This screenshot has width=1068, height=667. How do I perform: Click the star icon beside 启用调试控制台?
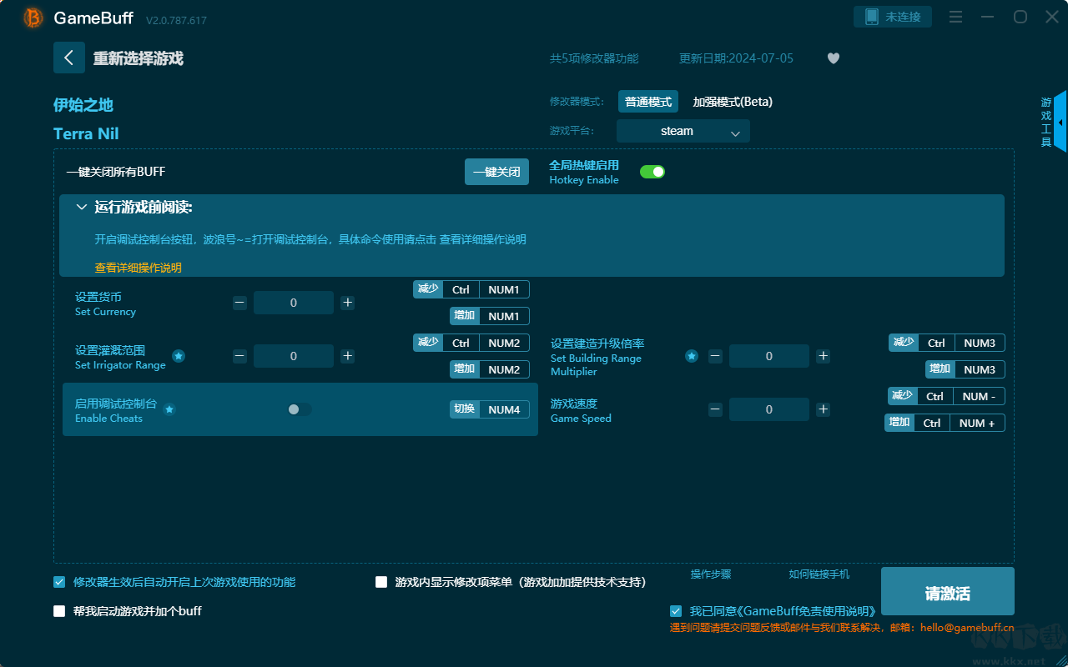click(169, 409)
